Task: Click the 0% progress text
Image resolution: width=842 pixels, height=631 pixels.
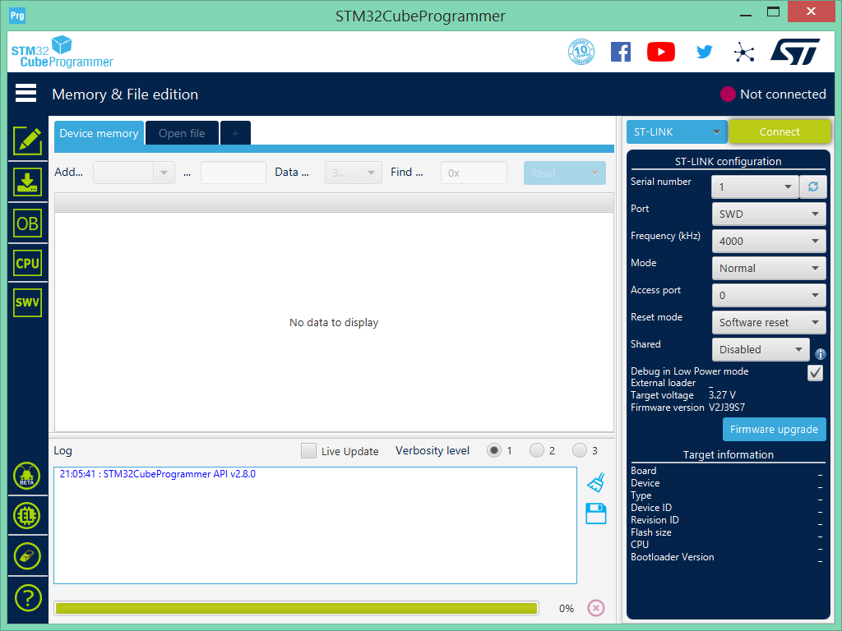Action: tap(566, 608)
